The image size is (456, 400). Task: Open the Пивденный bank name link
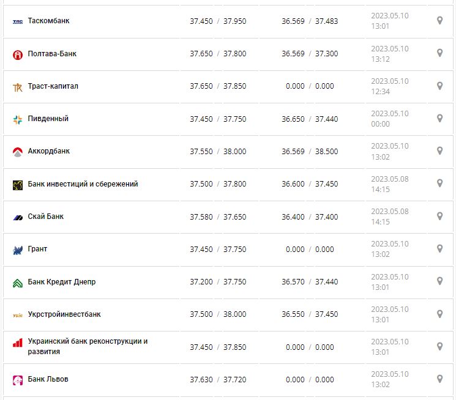pos(48,119)
